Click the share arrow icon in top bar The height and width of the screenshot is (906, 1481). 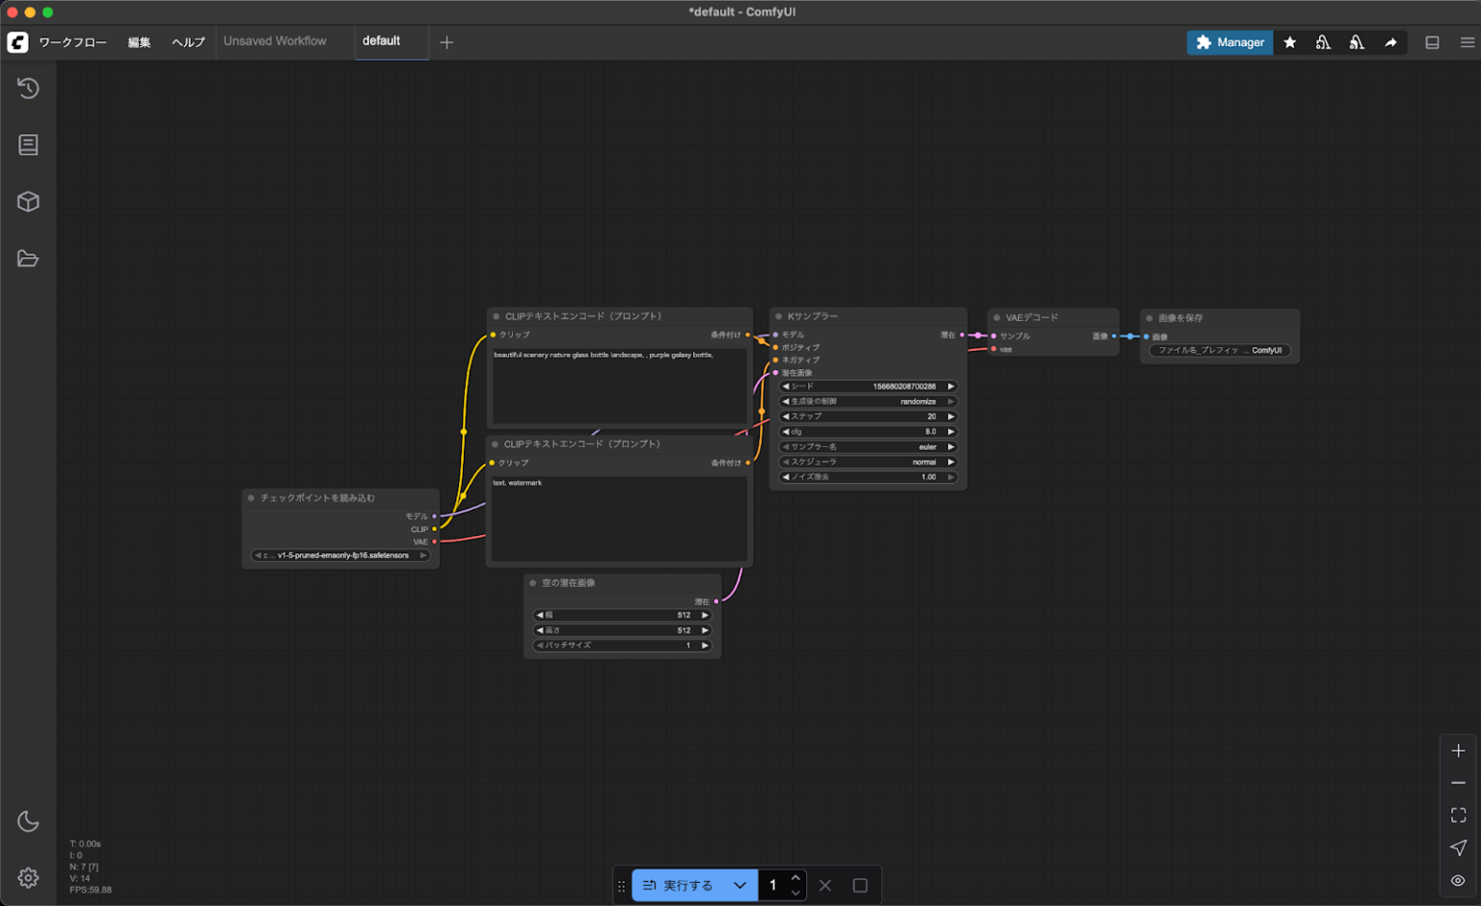point(1390,42)
